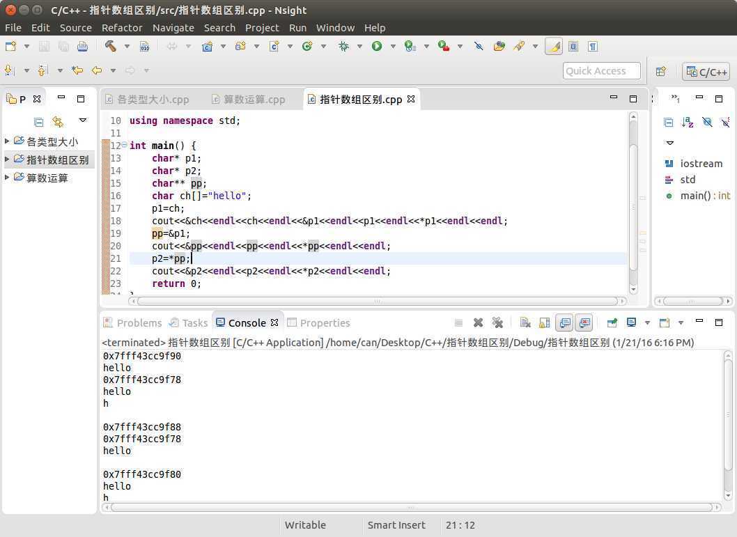
Task: Toggle Mark Occurrences highlighter button
Action: click(x=554, y=46)
